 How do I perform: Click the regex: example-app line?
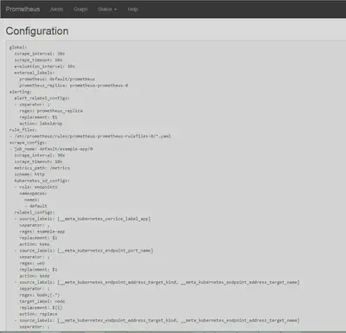pos(42,232)
